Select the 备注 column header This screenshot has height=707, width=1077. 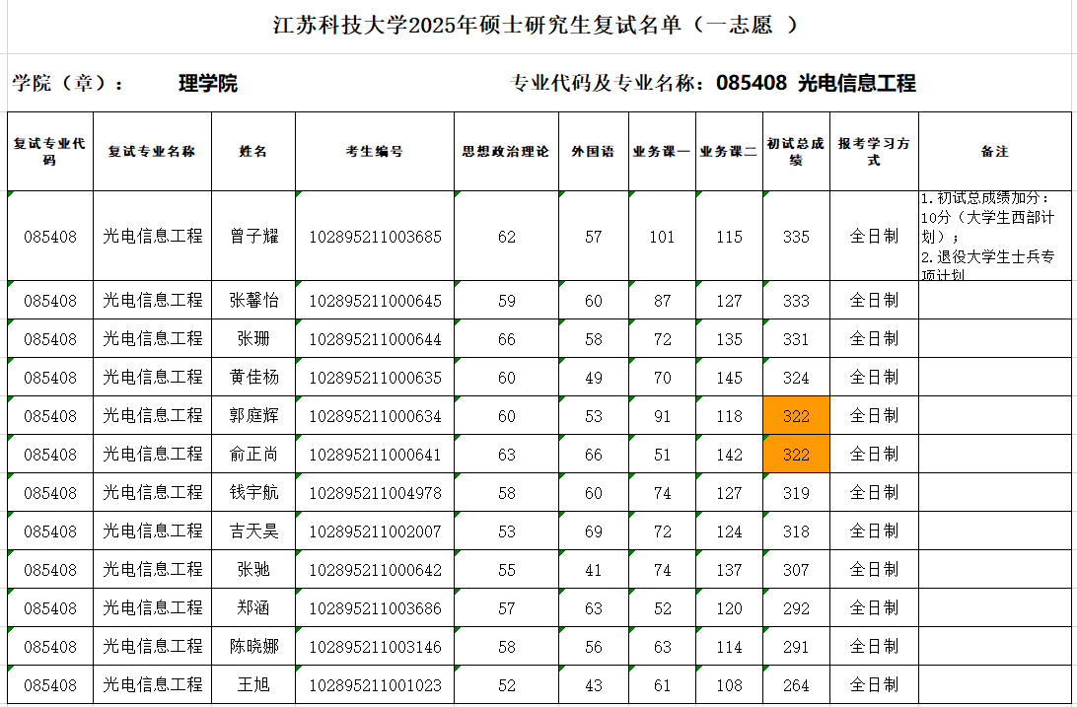(x=994, y=152)
